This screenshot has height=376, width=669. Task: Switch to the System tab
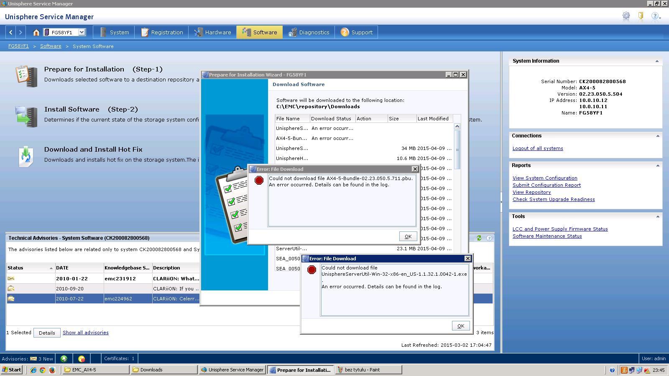point(114,32)
